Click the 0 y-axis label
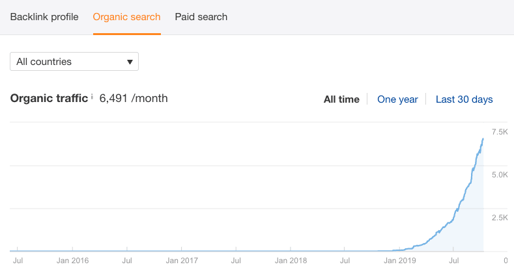This screenshot has width=514, height=271. coord(506,260)
